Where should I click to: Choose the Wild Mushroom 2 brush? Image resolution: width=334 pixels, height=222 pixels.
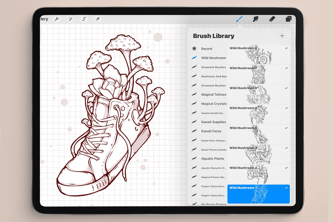[x=259, y=174]
